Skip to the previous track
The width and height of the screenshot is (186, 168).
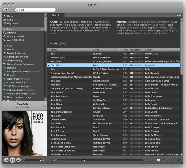click(6, 160)
